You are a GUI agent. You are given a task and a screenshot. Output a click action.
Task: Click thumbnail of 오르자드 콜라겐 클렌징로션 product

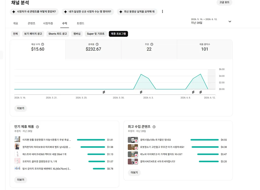pos(17,161)
